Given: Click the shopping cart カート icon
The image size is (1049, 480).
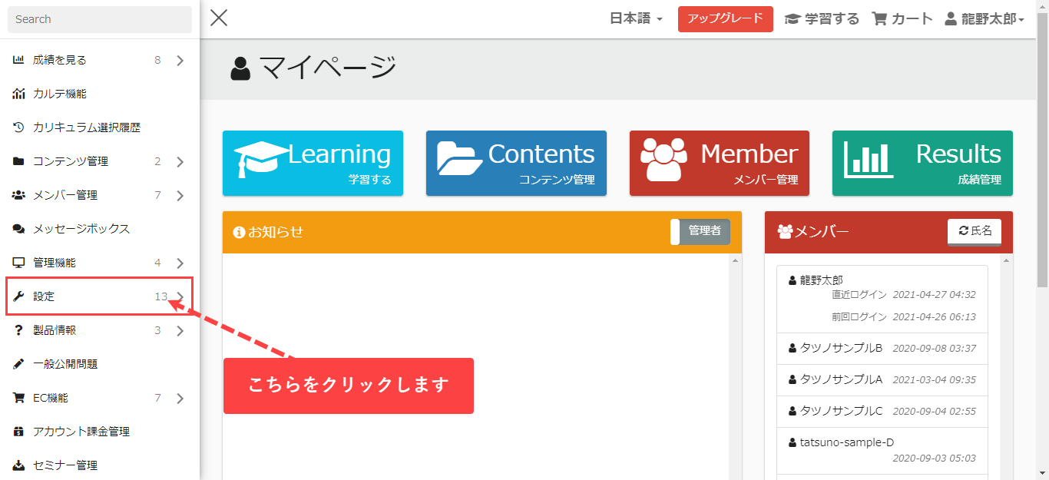Looking at the screenshot, I should pyautogui.click(x=880, y=19).
